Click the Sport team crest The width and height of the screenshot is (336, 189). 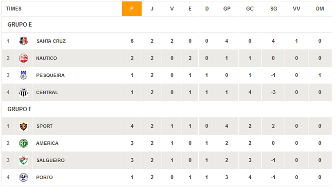click(x=23, y=126)
